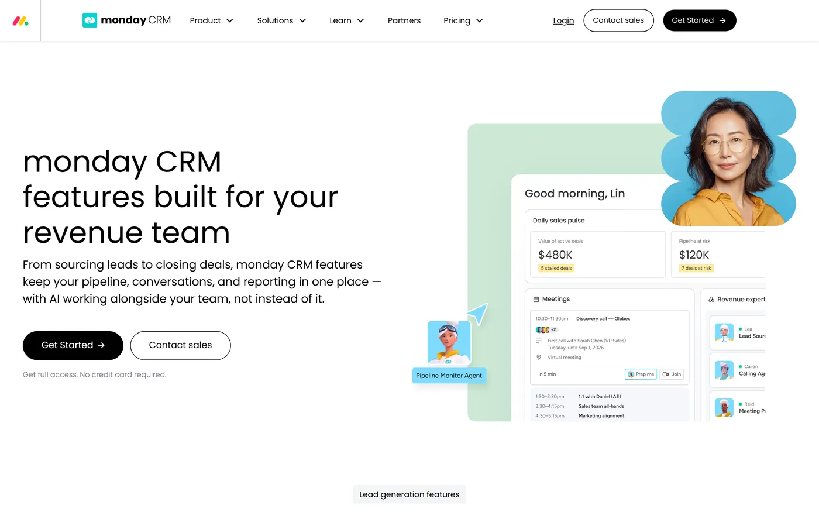
Task: Click the $480K active deals value
Action: tap(555, 255)
